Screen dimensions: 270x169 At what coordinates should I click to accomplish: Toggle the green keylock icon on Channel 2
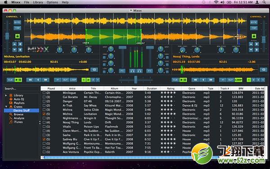coord(254,36)
